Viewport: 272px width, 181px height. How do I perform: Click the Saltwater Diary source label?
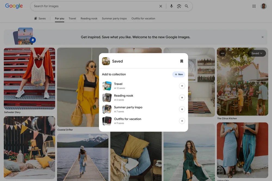[x=12, y=112]
